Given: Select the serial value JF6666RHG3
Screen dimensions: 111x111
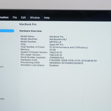Looking at the screenshot, I should coord(57,58).
